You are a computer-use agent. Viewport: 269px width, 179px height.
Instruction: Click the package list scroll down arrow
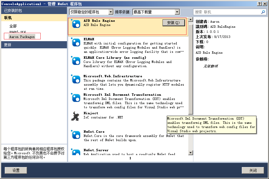click(191, 153)
